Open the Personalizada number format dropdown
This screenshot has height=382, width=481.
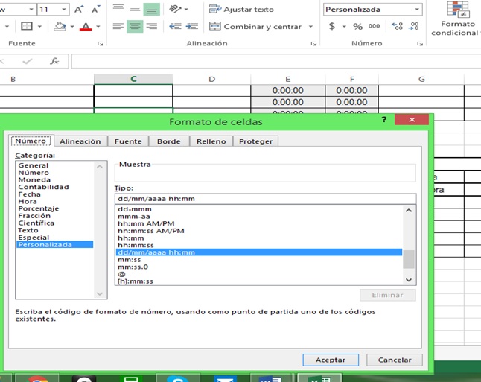tap(415, 10)
